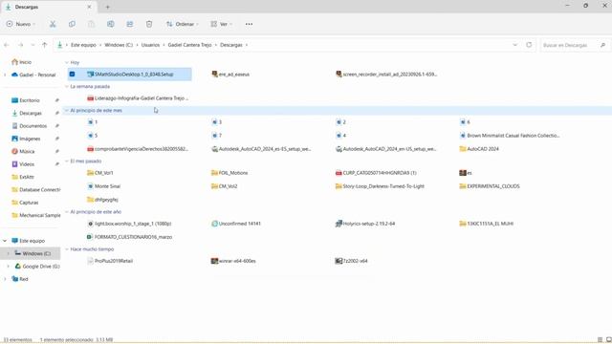This screenshot has height=344, width=612.
Task: Open the Ver dropdown menu
Action: [x=221, y=24]
